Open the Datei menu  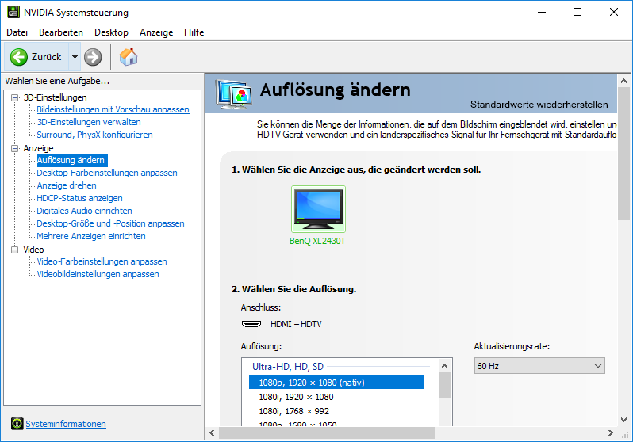17,32
